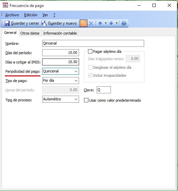178x191 pixels.
Task: Click the Guardar y cerrar floppy disk icon
Action: [x=7, y=23]
